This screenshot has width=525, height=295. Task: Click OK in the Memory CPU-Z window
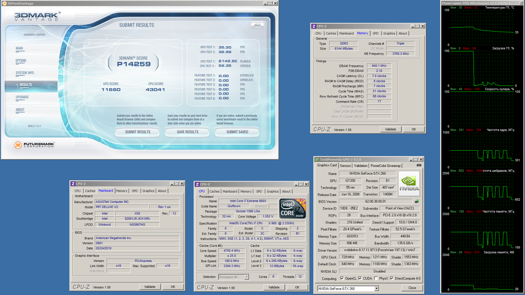tap(414, 129)
